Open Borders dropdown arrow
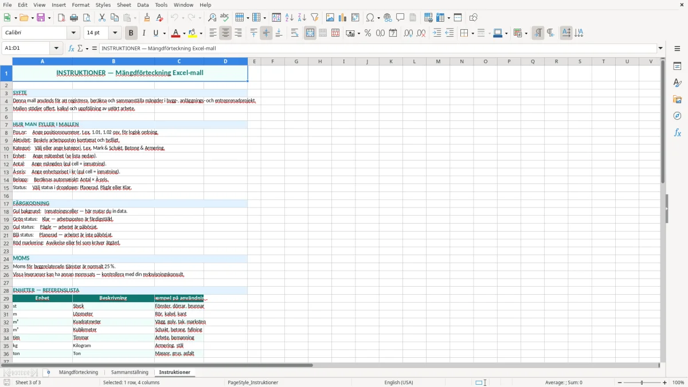The height and width of the screenshot is (387, 688). [x=472, y=33]
